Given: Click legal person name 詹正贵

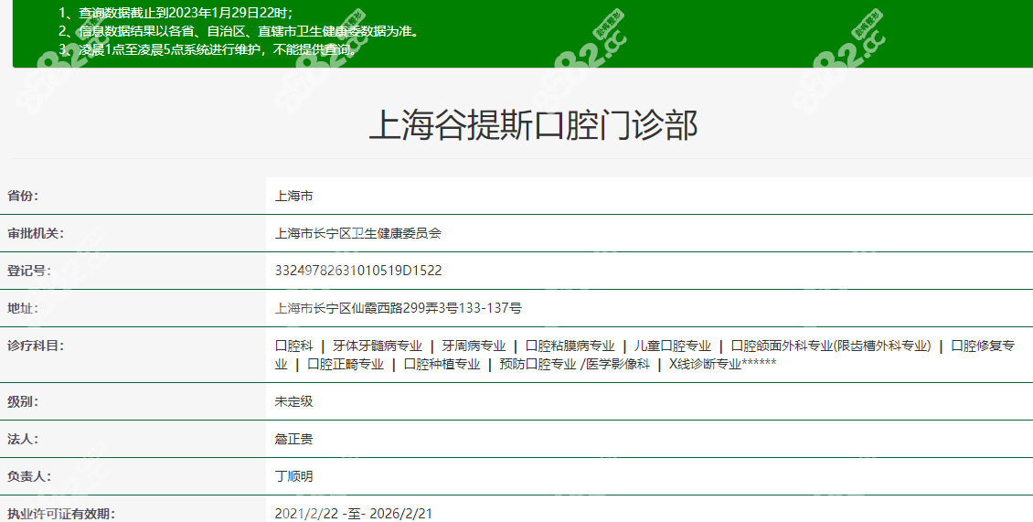Looking at the screenshot, I should [x=293, y=440].
